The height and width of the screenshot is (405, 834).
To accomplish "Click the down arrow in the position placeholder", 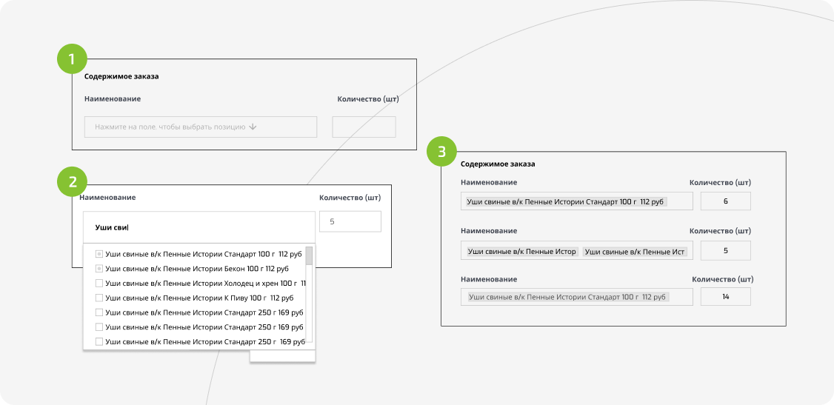I will coord(253,127).
